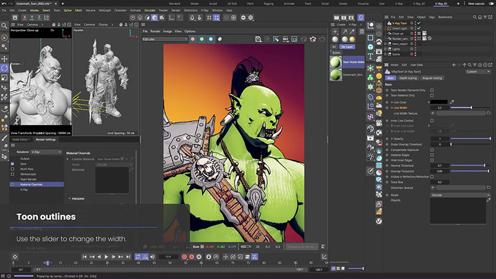Click the Line Width slider
496x279 pixels.
click(471, 107)
